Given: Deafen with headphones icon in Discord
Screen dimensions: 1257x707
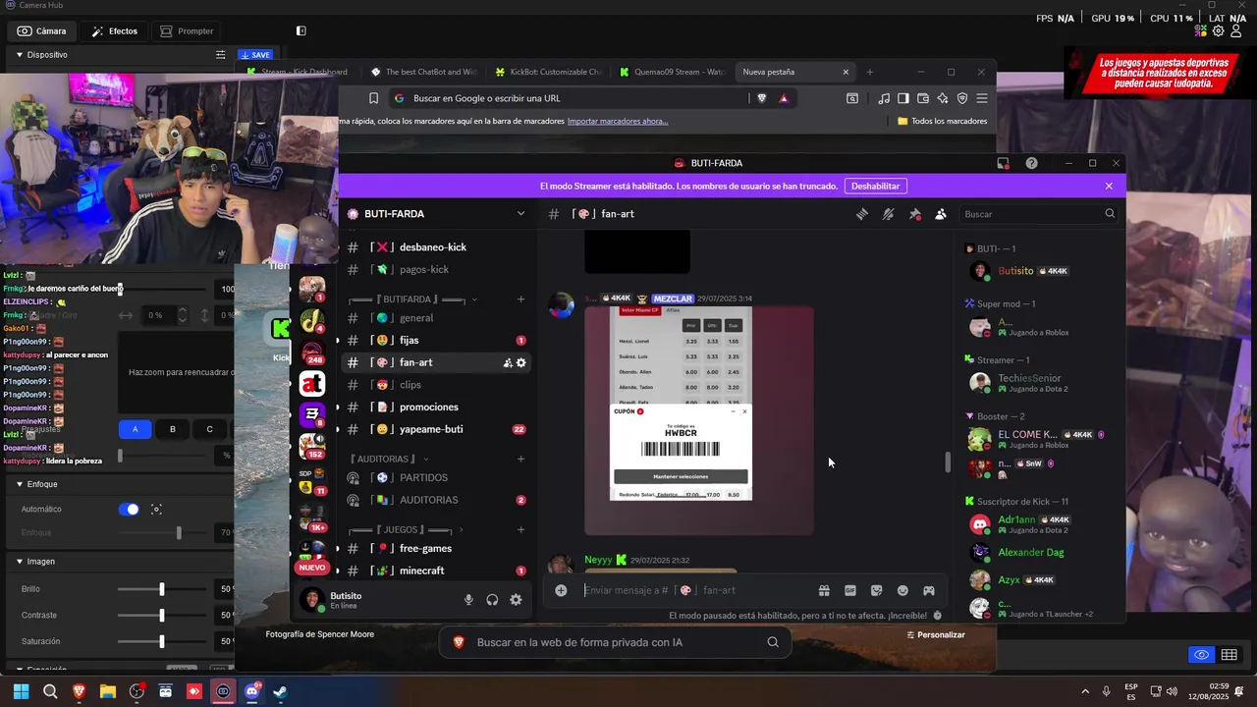Looking at the screenshot, I should (492, 600).
